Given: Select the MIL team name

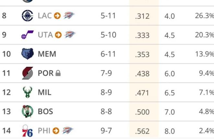Looking at the screenshot, I should (x=44, y=92).
